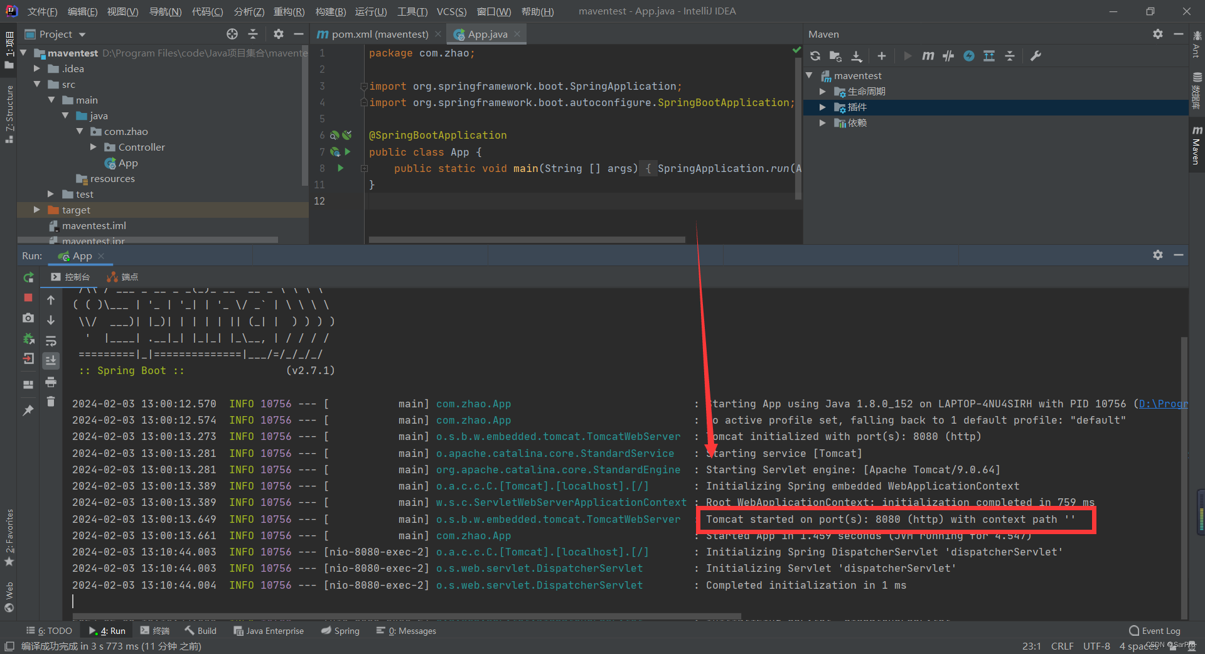The image size is (1205, 654).
Task: Open the Z: Structure side panel
Action: point(9,113)
